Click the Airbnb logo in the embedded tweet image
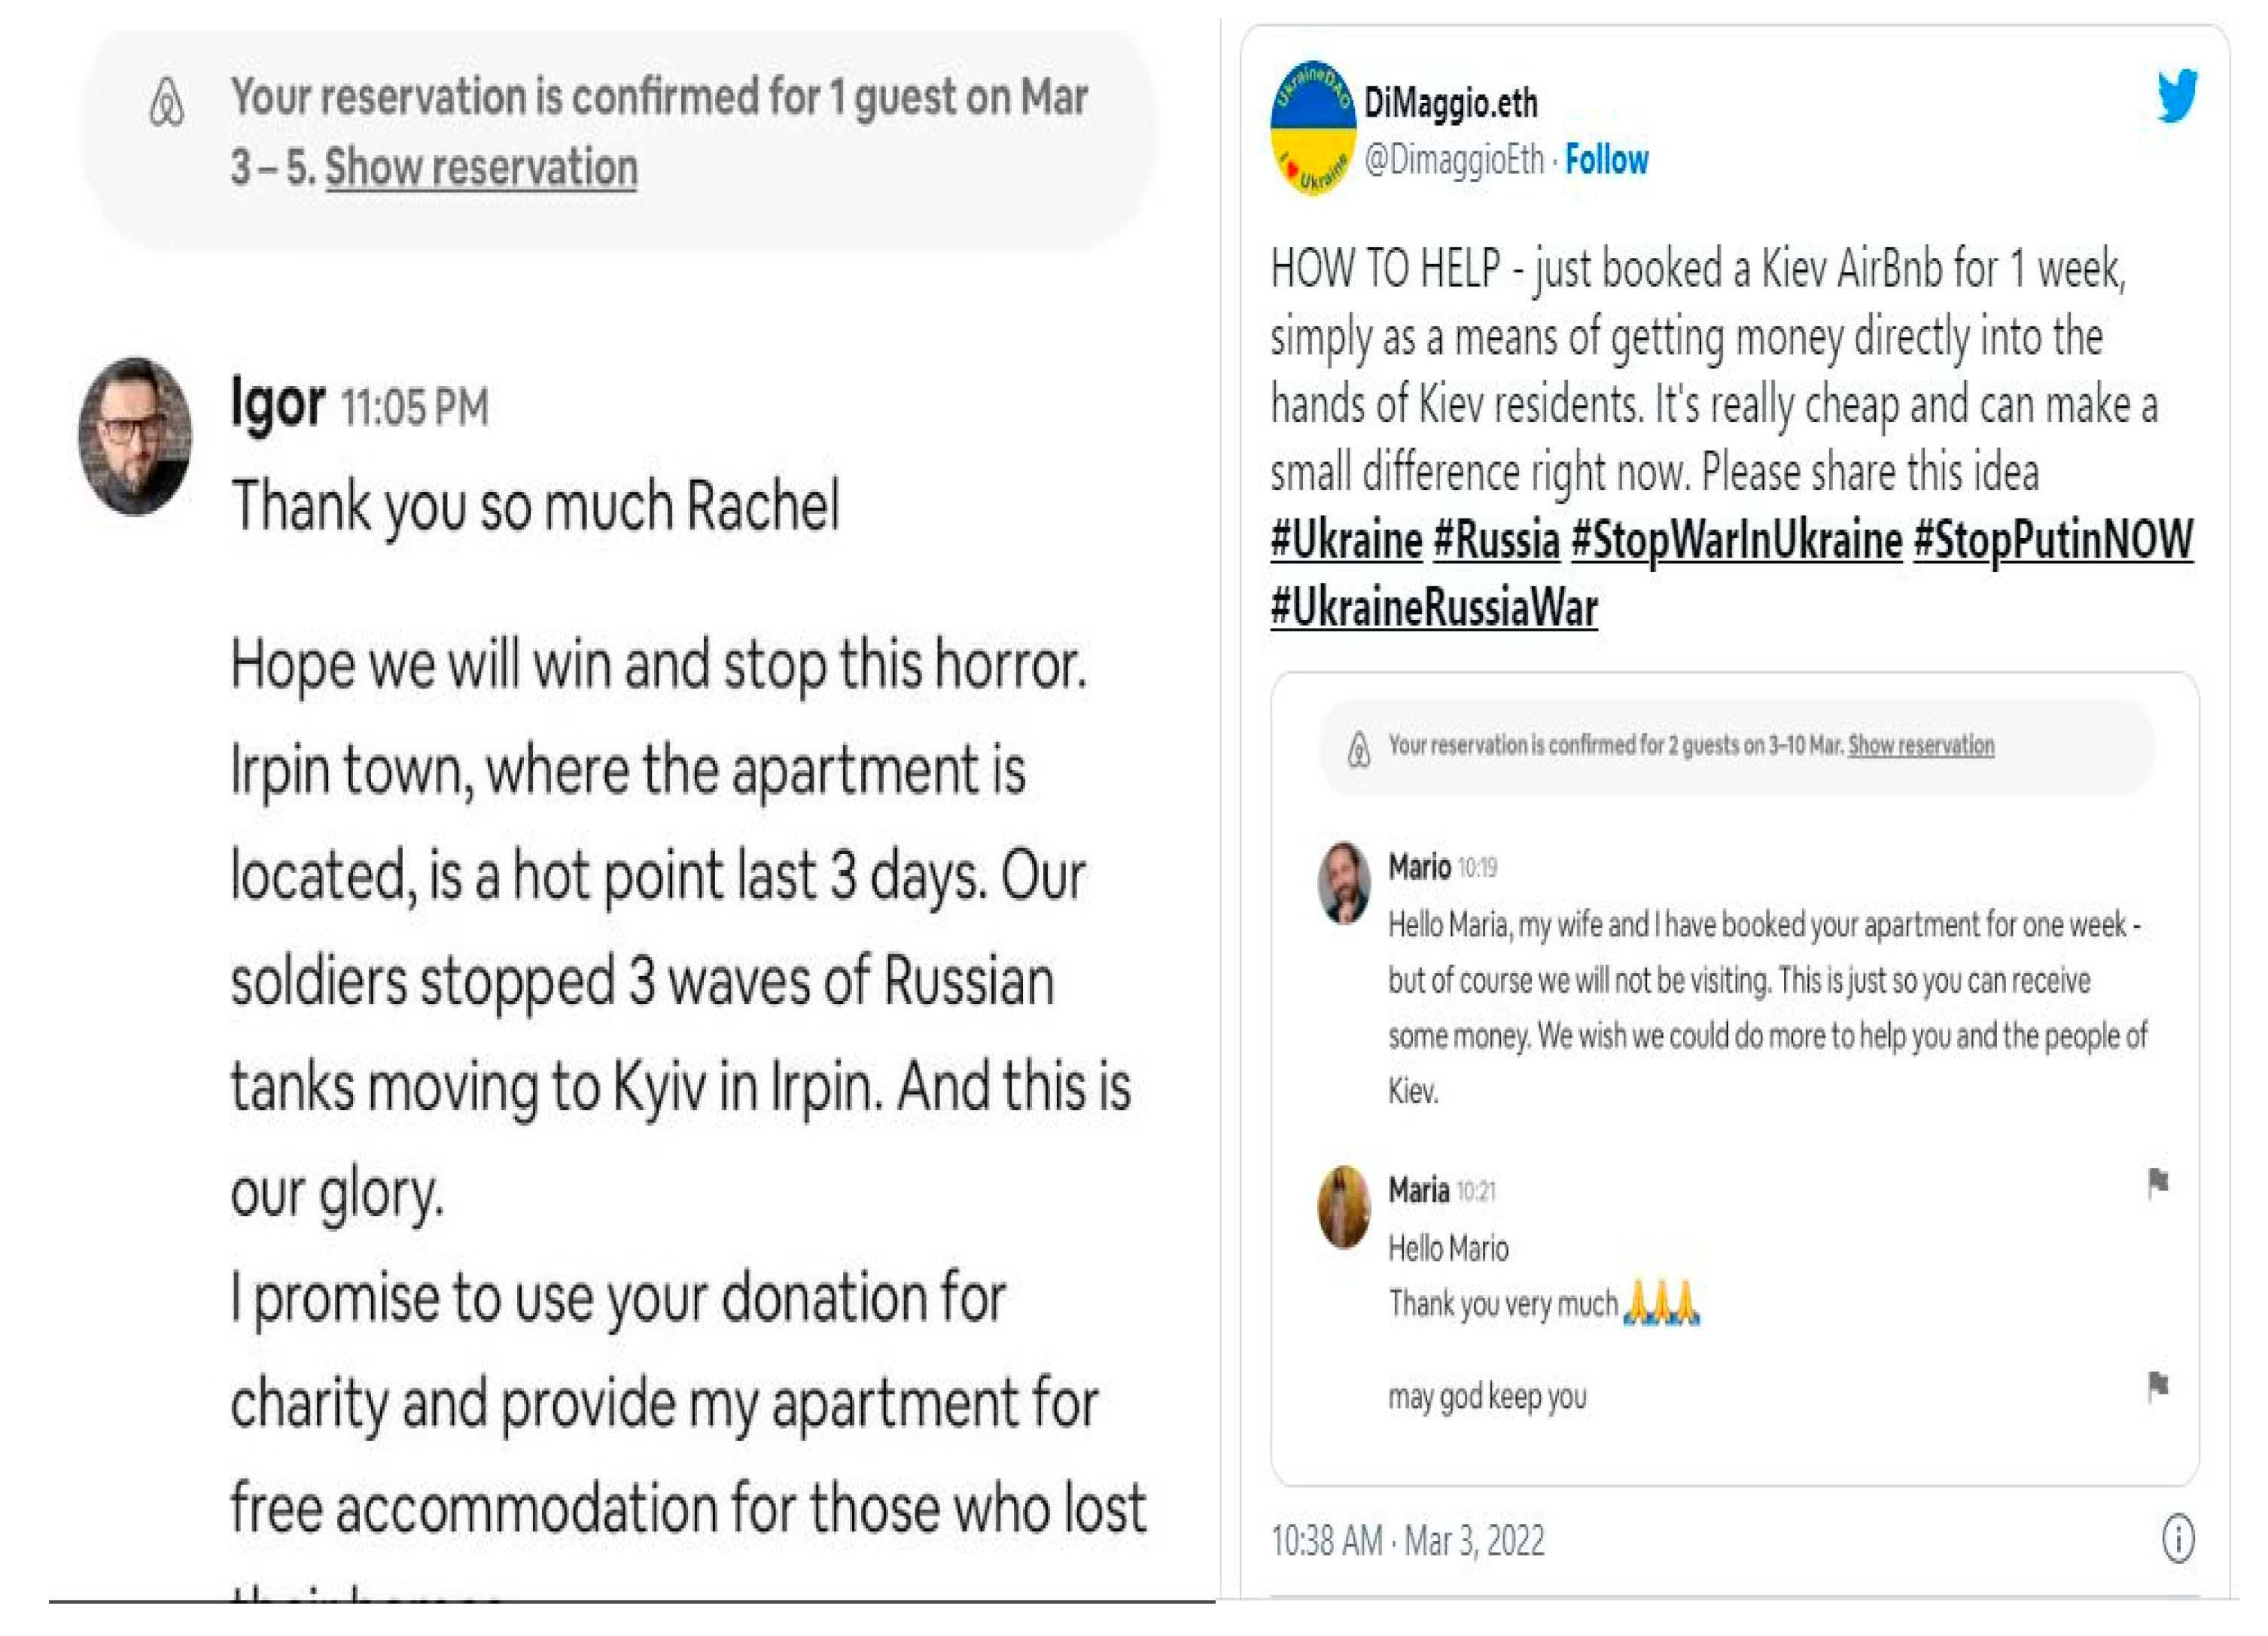This screenshot has height=1636, width=2268. click(1358, 748)
